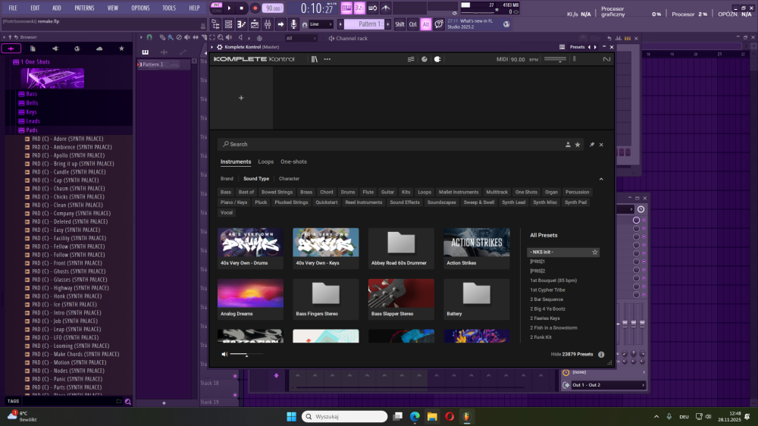Select the browser favorites star tab
Image resolution: width=758 pixels, height=426 pixels.
(121, 49)
